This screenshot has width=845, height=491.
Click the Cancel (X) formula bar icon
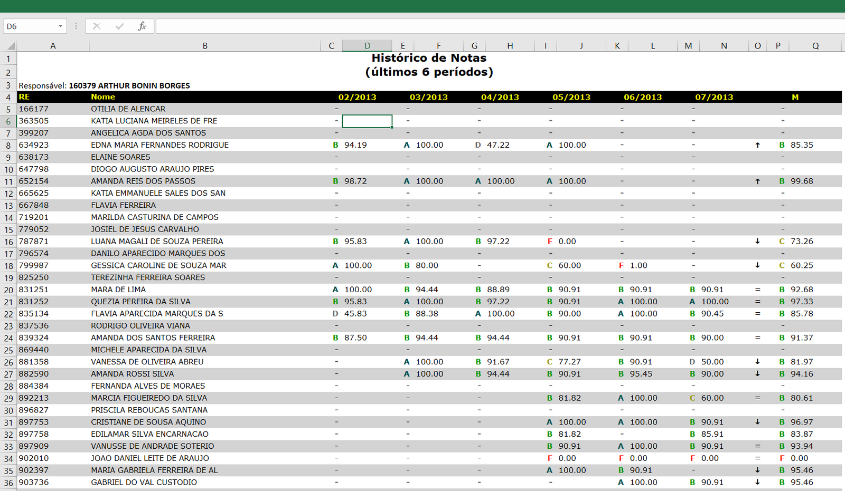point(97,26)
